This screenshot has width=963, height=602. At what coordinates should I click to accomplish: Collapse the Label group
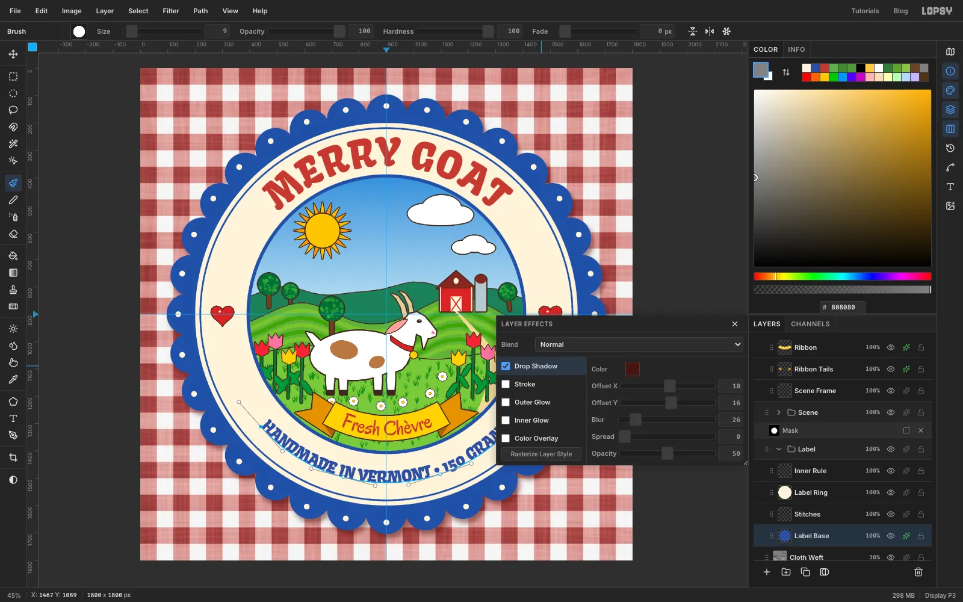[778, 449]
